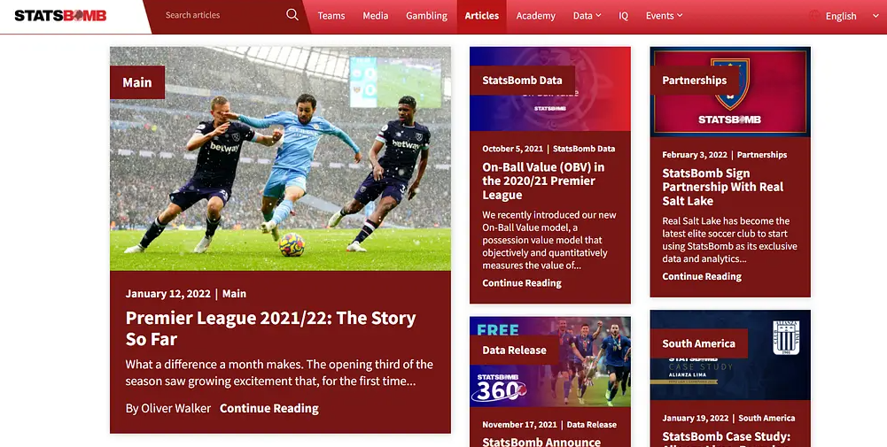
Task: Open the Academy page
Action: click(536, 16)
